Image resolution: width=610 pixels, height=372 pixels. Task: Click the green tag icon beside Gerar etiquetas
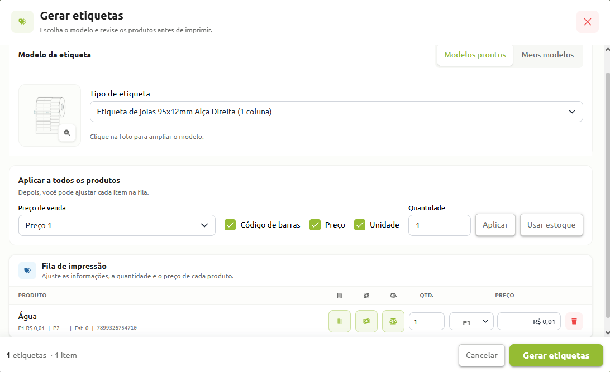pos(22,22)
